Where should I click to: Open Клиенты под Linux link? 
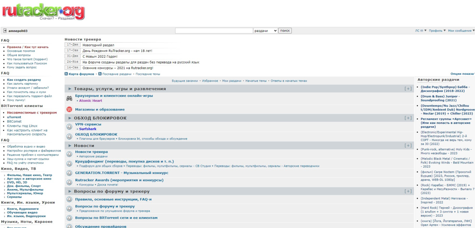coord(22,126)
